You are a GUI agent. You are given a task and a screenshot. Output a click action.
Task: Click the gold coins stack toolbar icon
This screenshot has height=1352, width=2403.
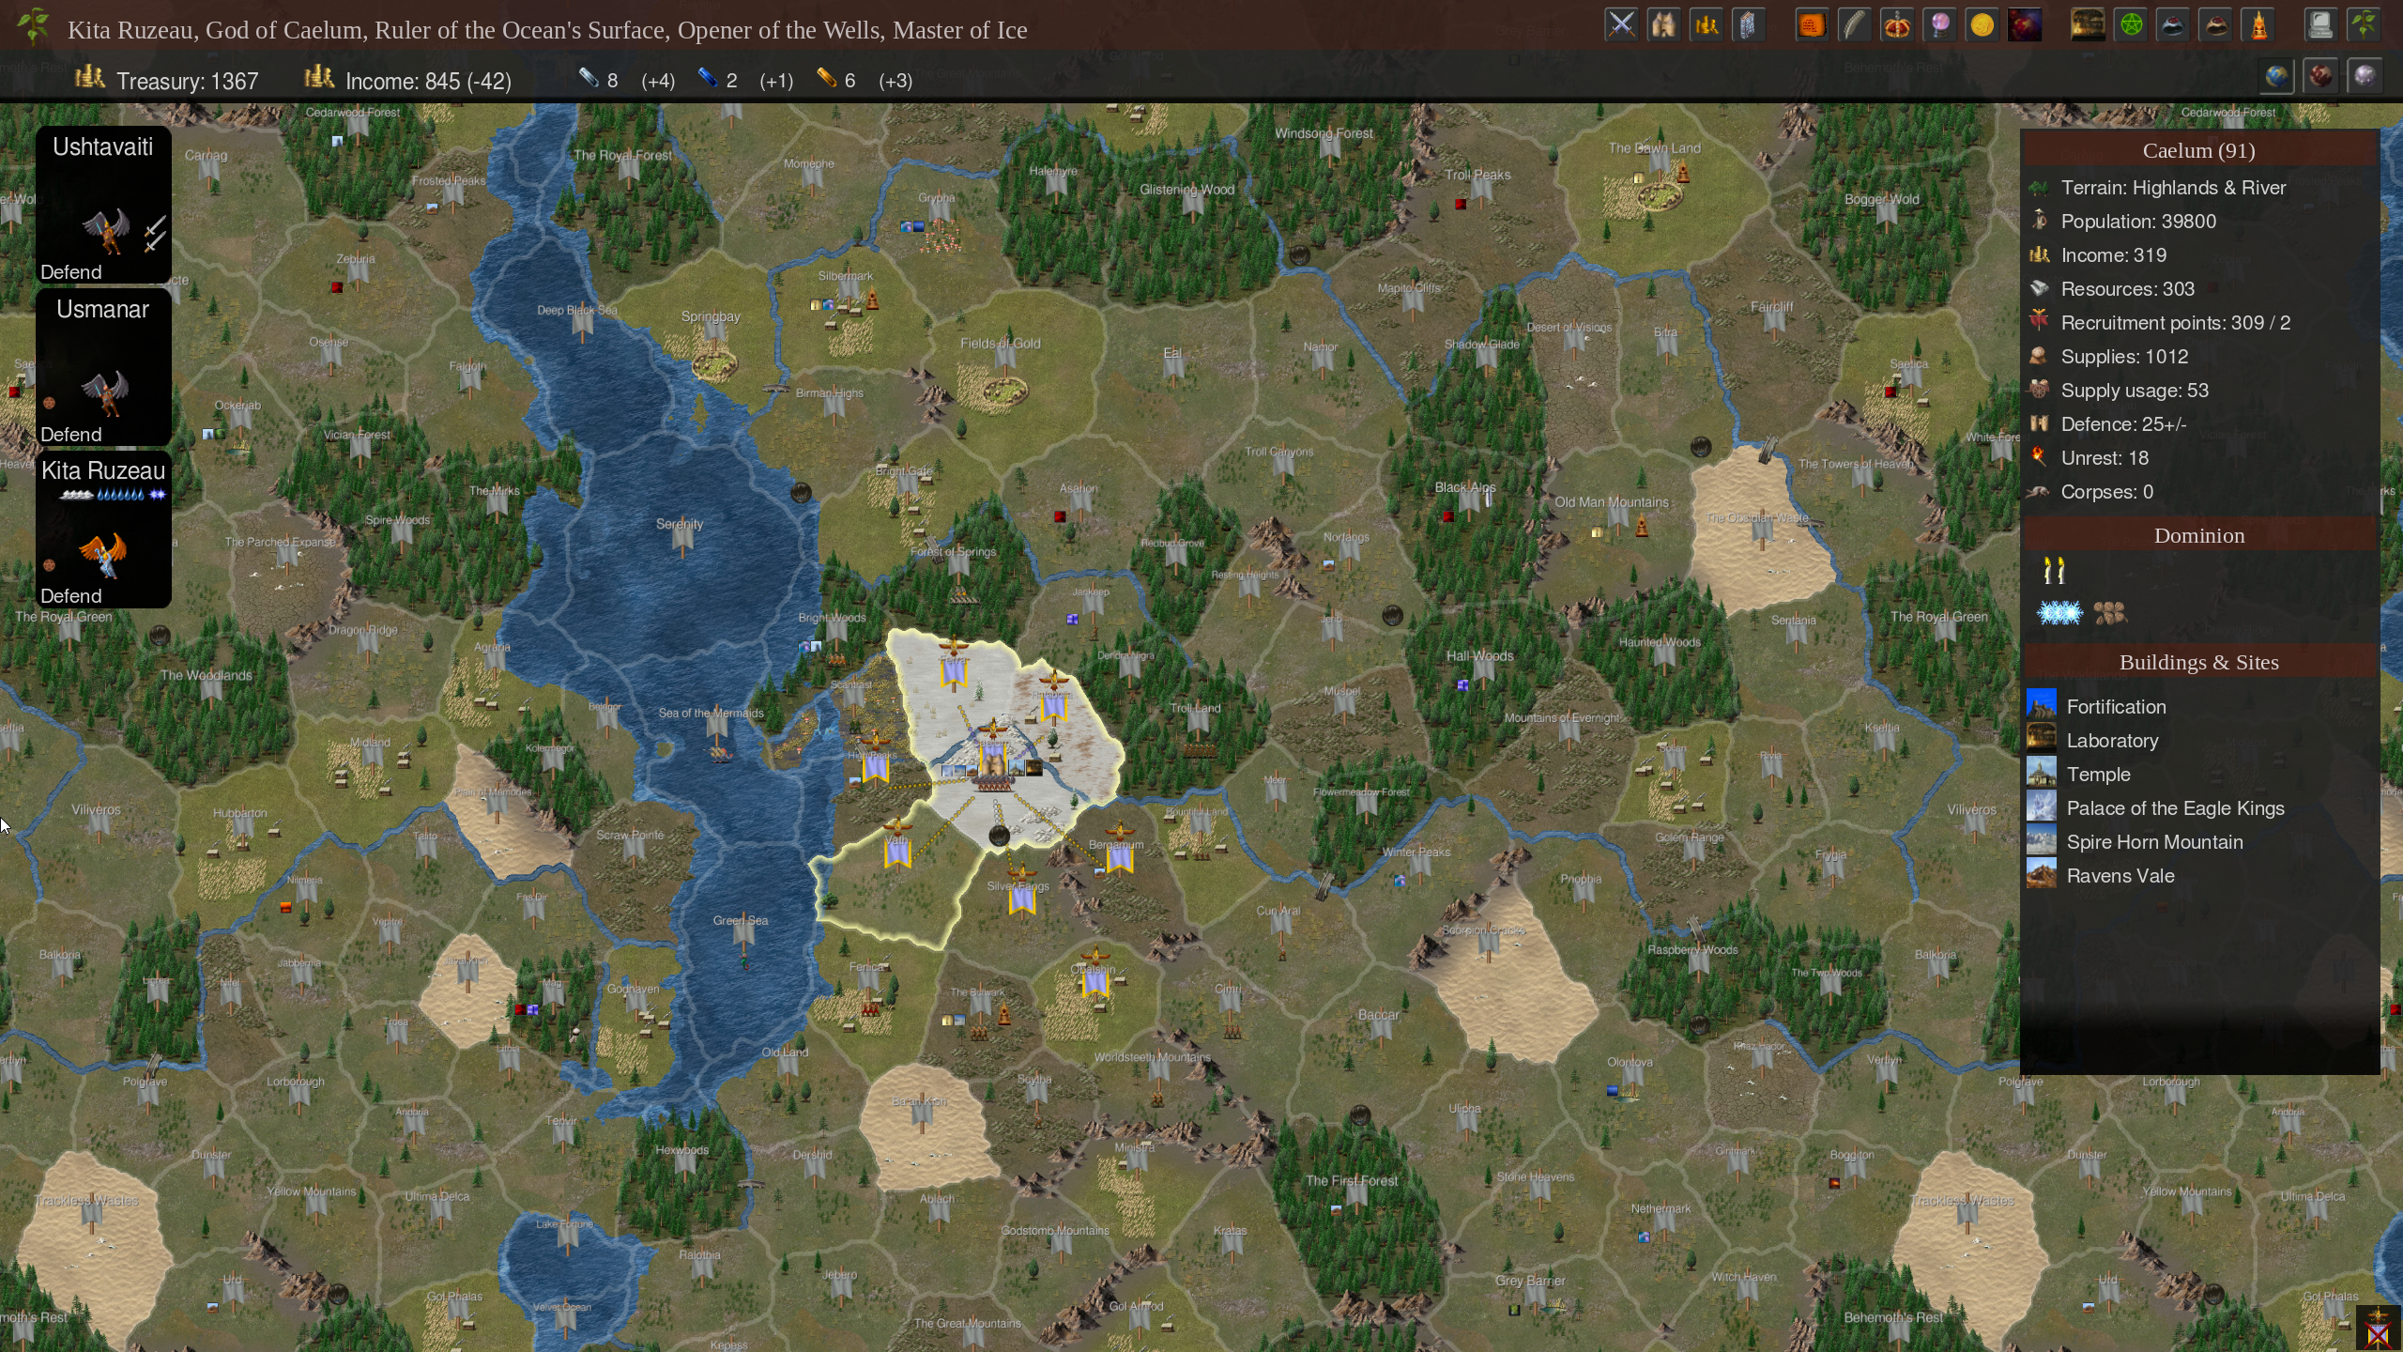click(x=1707, y=24)
